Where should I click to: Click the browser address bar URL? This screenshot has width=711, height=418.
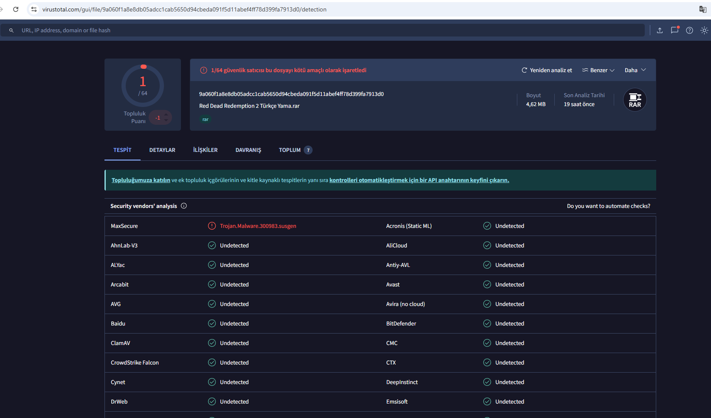click(184, 9)
